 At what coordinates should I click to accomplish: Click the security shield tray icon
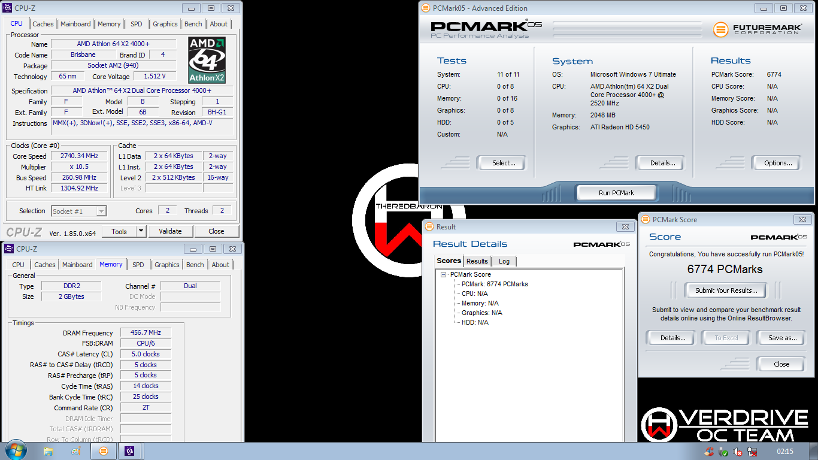click(723, 452)
